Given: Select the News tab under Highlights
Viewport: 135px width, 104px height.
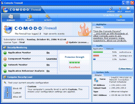Looking at the screenshot, I should point(98,27).
